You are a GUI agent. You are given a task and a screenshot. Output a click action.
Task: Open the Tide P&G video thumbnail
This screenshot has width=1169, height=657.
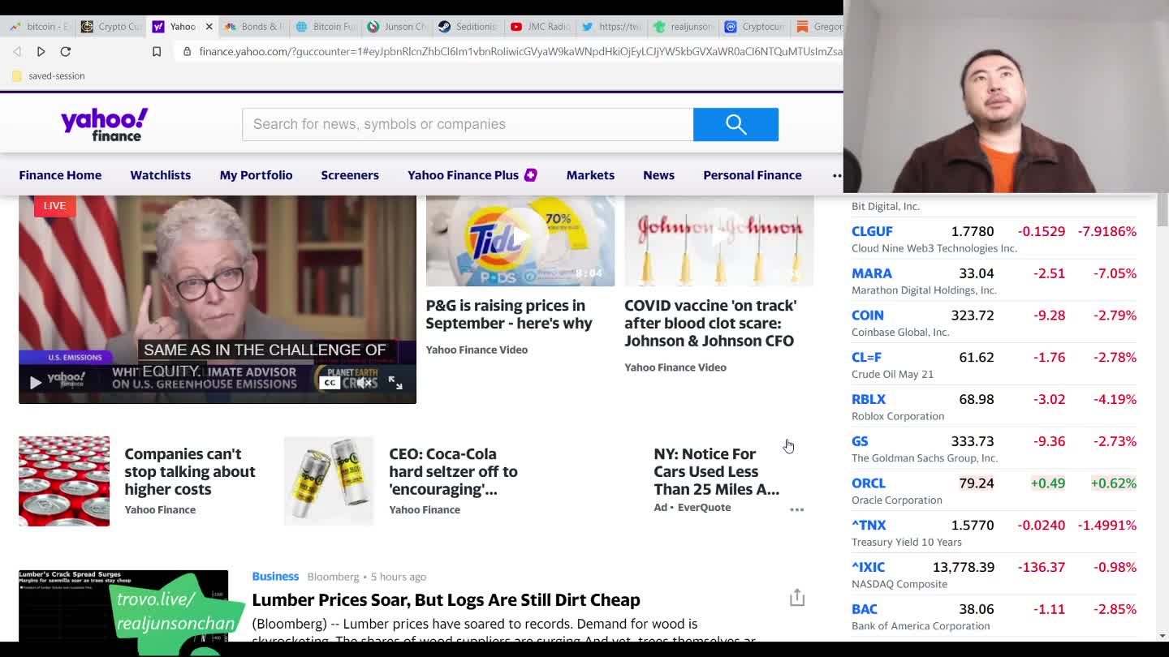tap(520, 241)
